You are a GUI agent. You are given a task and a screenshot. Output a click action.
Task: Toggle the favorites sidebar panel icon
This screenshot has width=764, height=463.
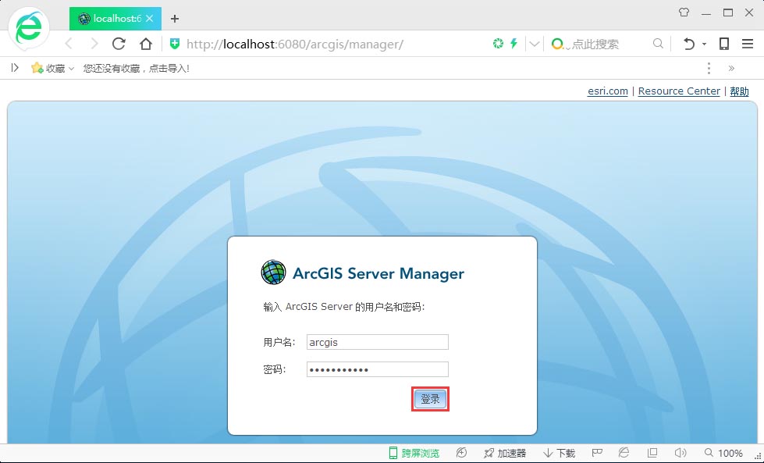(x=15, y=68)
